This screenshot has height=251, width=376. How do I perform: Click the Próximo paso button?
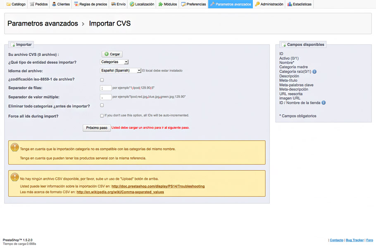[97, 128]
